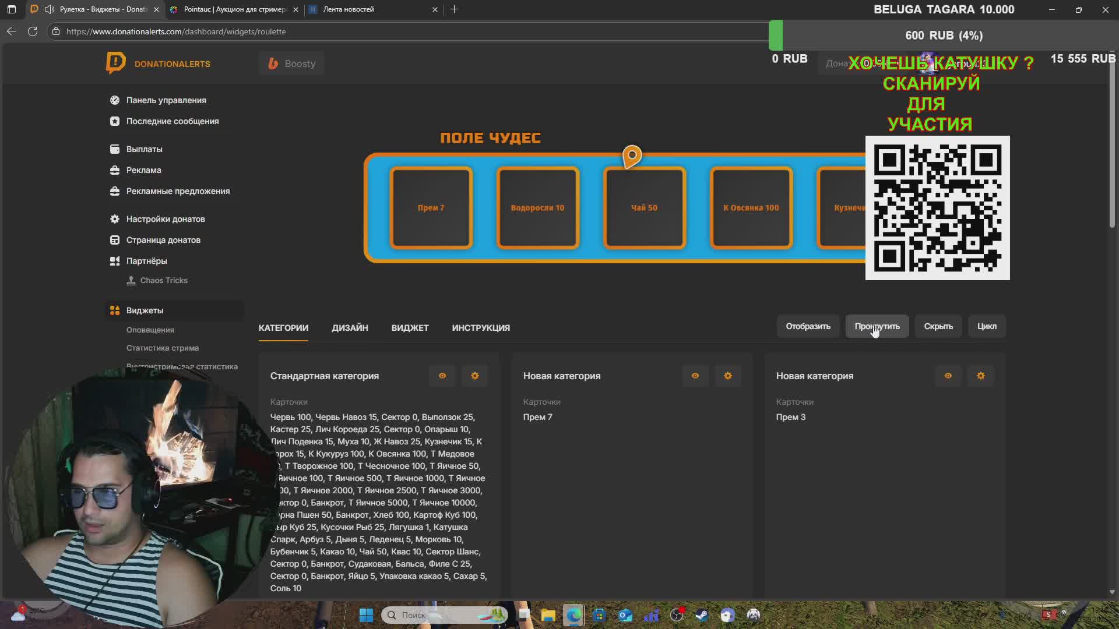1119x629 pixels.
Task: Click the Chaos Tricks joystick icon
Action: click(x=131, y=280)
